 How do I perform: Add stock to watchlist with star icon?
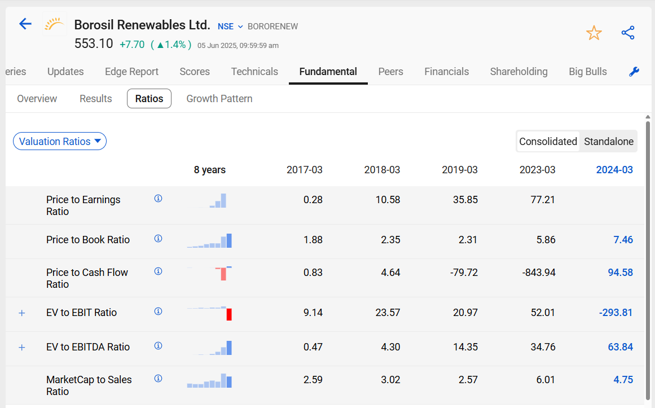(594, 33)
